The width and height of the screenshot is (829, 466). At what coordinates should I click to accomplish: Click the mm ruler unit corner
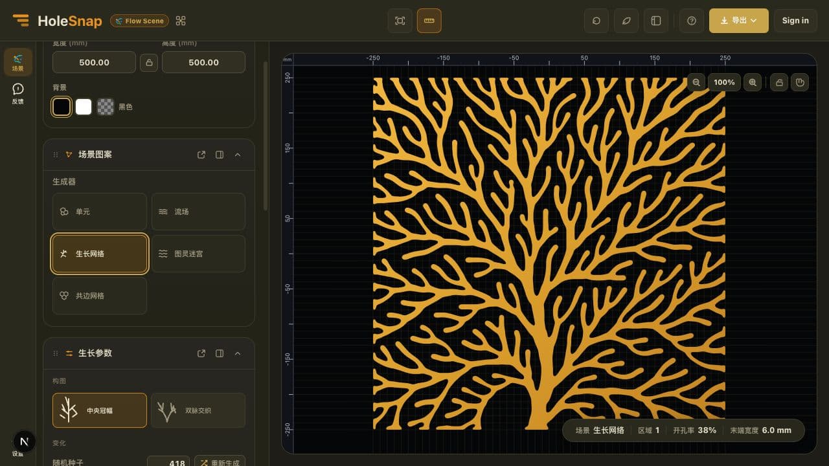tap(288, 59)
